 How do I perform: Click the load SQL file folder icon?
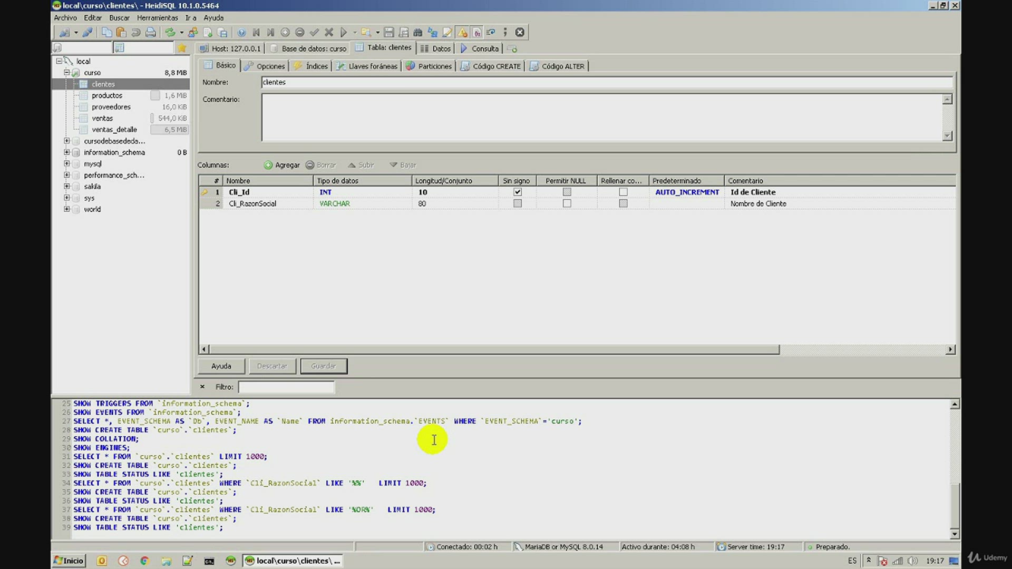coord(366,33)
